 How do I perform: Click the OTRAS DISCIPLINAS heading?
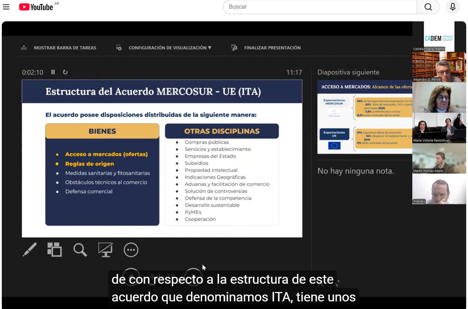[x=222, y=131]
